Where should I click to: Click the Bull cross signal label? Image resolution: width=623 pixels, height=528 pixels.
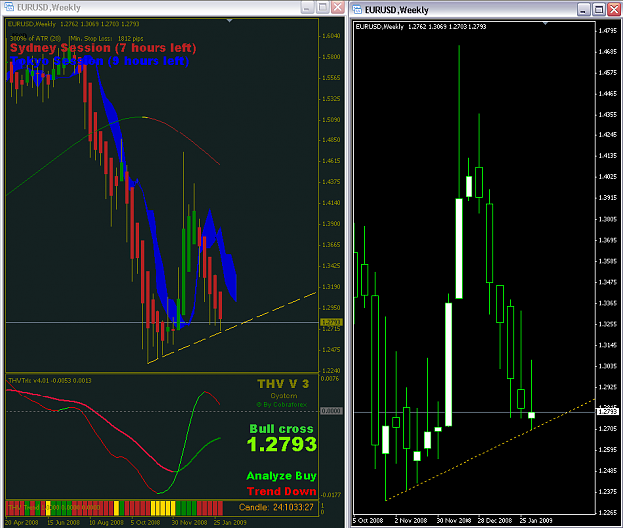coord(281,429)
